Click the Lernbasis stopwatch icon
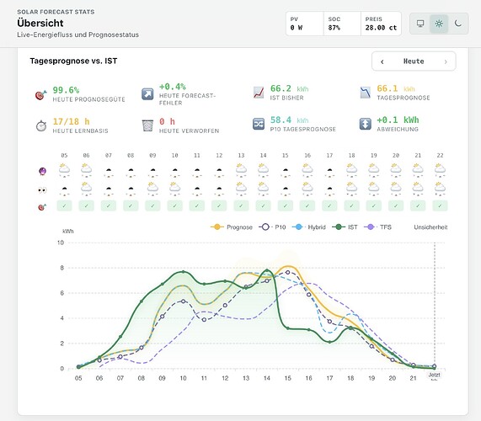481x421 pixels. 40,125
